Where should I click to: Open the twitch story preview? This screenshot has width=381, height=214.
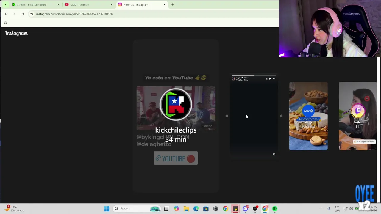pyautogui.click(x=358, y=116)
